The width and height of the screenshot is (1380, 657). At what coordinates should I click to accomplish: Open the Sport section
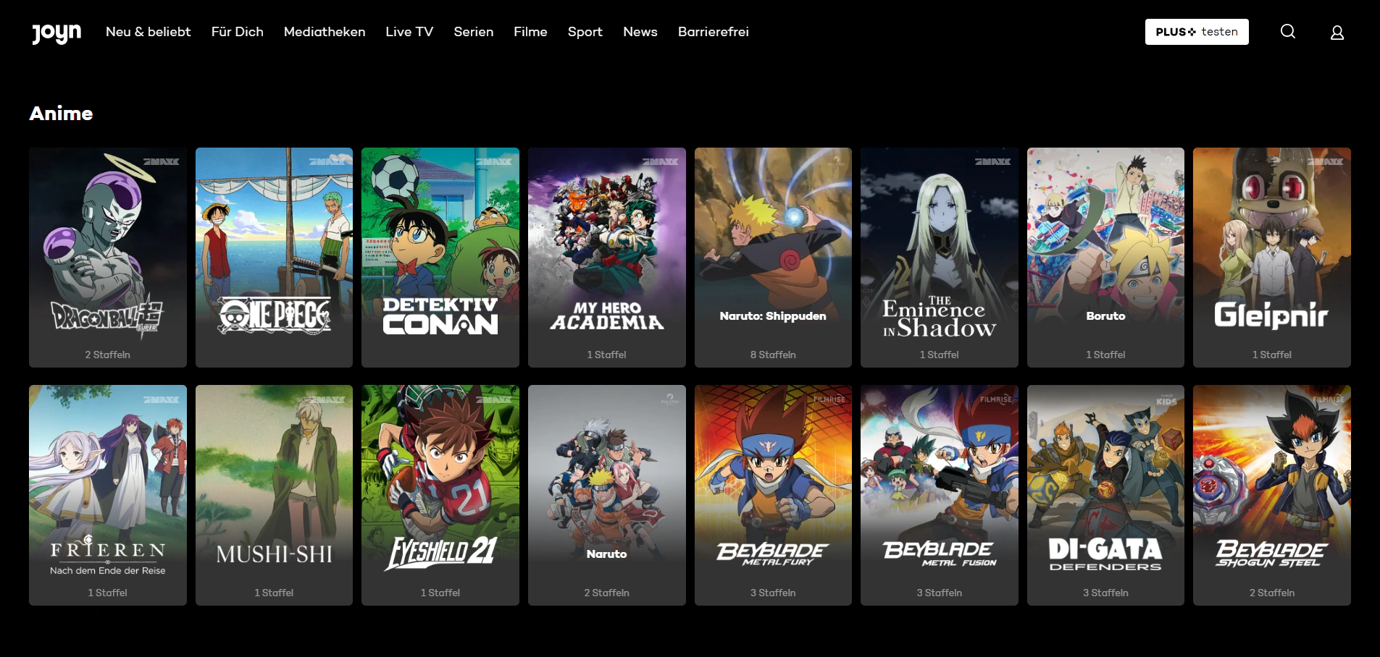(x=585, y=32)
